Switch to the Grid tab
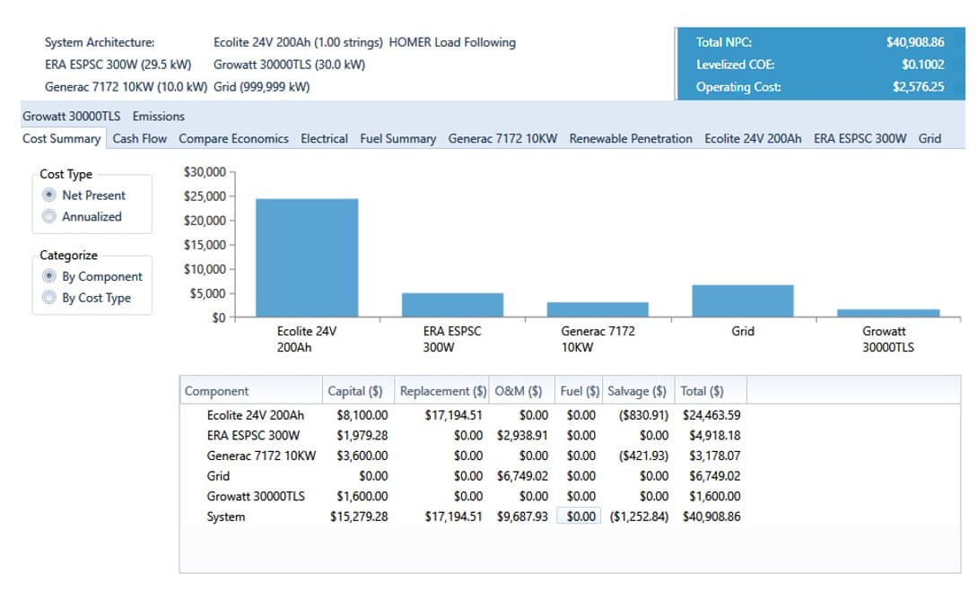Viewport: 978px width, 591px height. pyautogui.click(x=930, y=138)
